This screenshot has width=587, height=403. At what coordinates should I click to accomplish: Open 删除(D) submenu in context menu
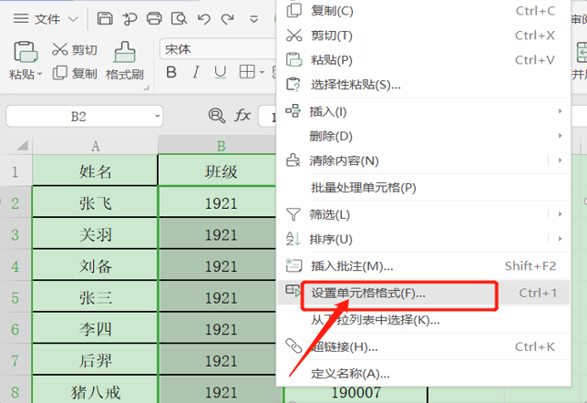[x=423, y=136]
